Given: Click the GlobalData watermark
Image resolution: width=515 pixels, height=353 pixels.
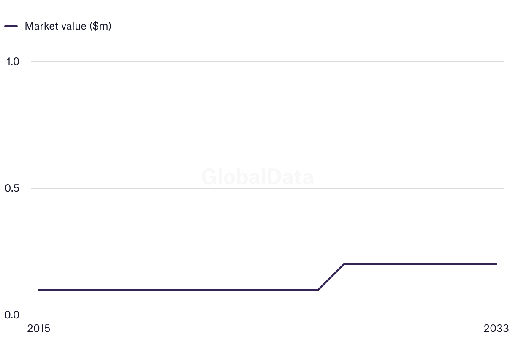Looking at the screenshot, I should coord(257,176).
